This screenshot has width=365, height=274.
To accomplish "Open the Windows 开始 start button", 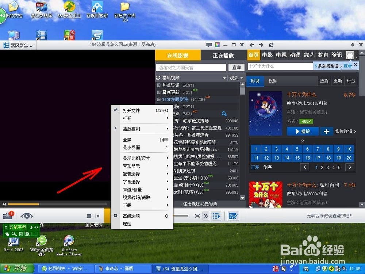I will tap(17, 269).
